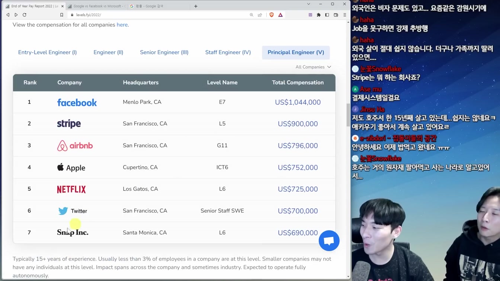Click the page vertical scrollbar thumb
Screen dimensions: 500x281
coord(348,115)
